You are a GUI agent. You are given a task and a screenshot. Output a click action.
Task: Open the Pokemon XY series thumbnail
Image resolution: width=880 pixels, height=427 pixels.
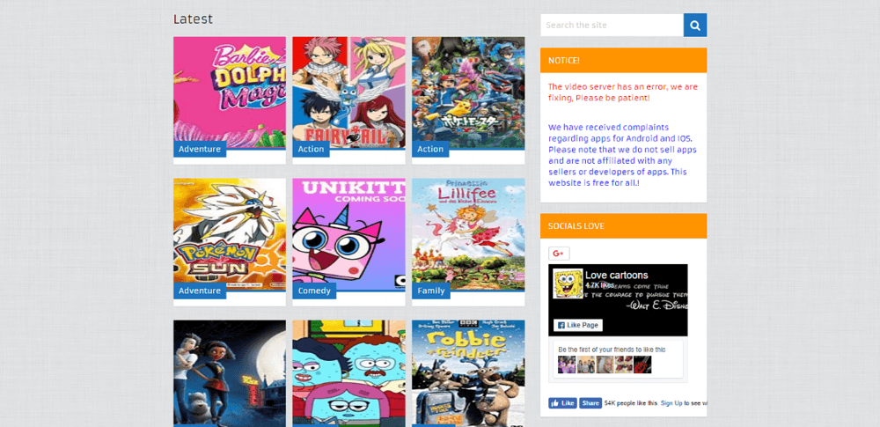468,92
